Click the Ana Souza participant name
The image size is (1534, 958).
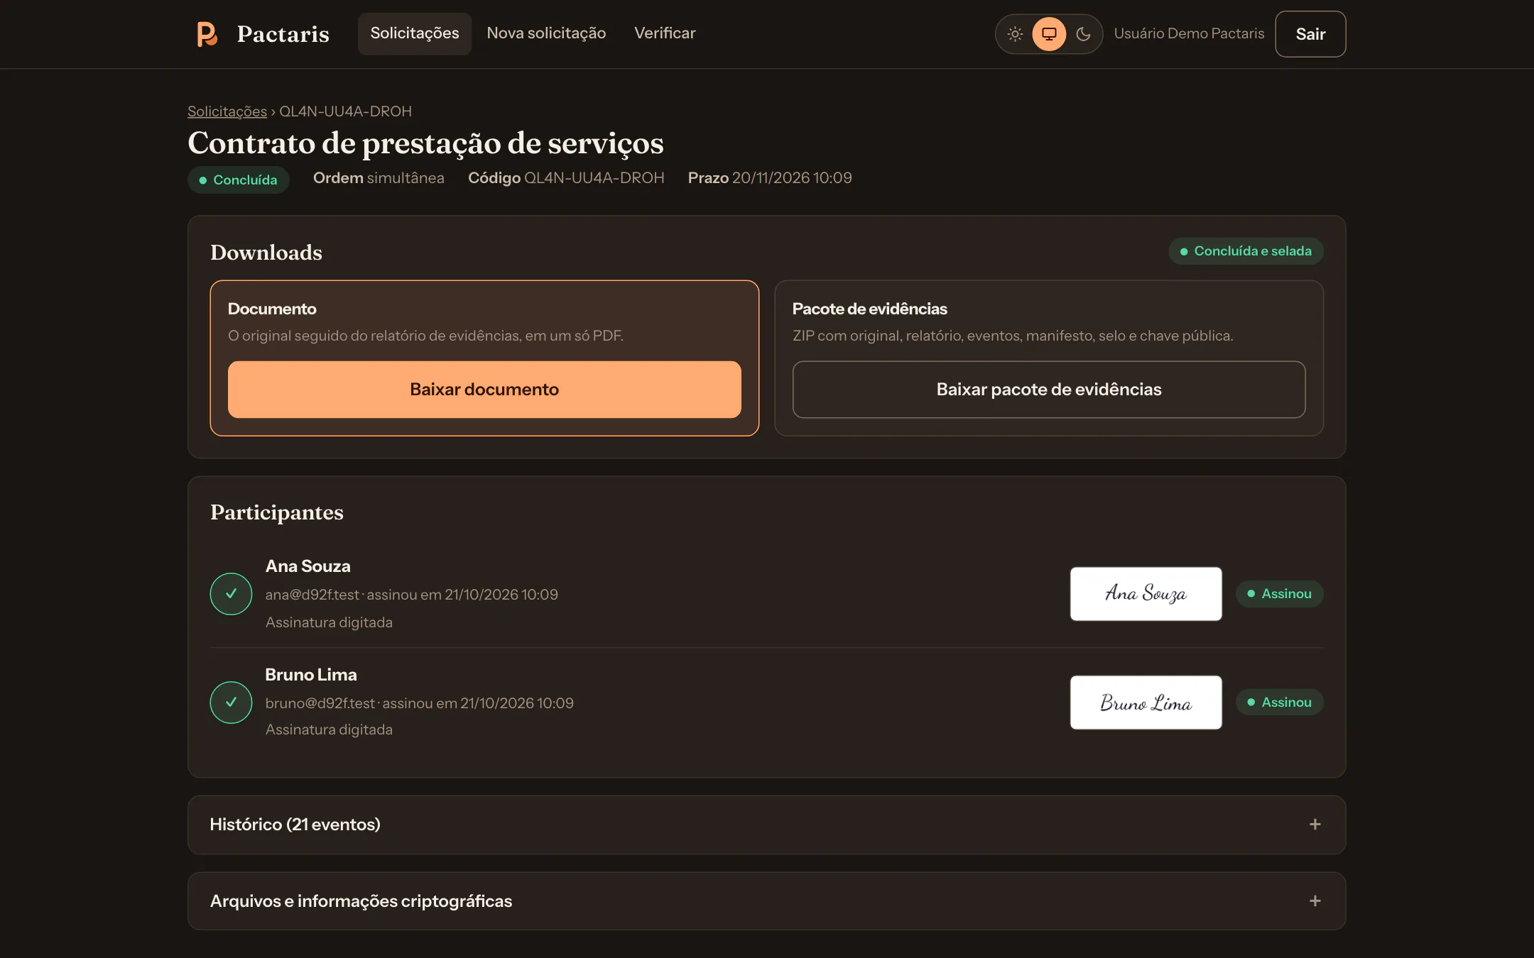(x=308, y=566)
